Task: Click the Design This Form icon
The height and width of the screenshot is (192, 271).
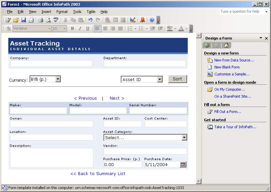Action: click(x=133, y=20)
